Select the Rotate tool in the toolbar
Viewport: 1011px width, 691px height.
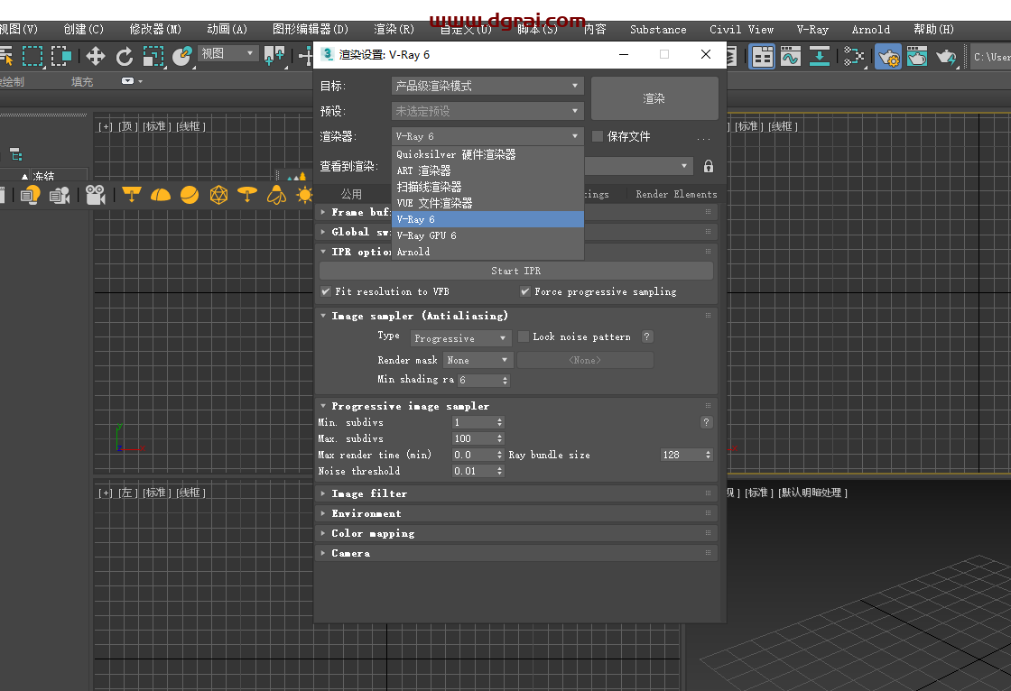(125, 56)
